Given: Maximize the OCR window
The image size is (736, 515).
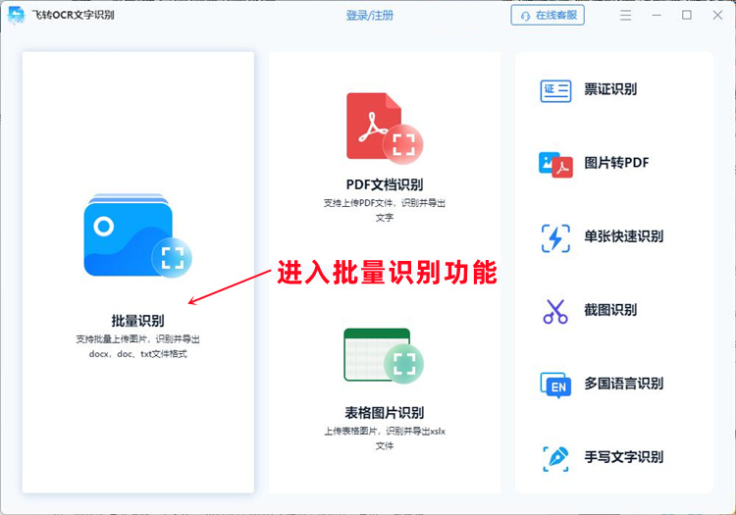Looking at the screenshot, I should pyautogui.click(x=687, y=16).
